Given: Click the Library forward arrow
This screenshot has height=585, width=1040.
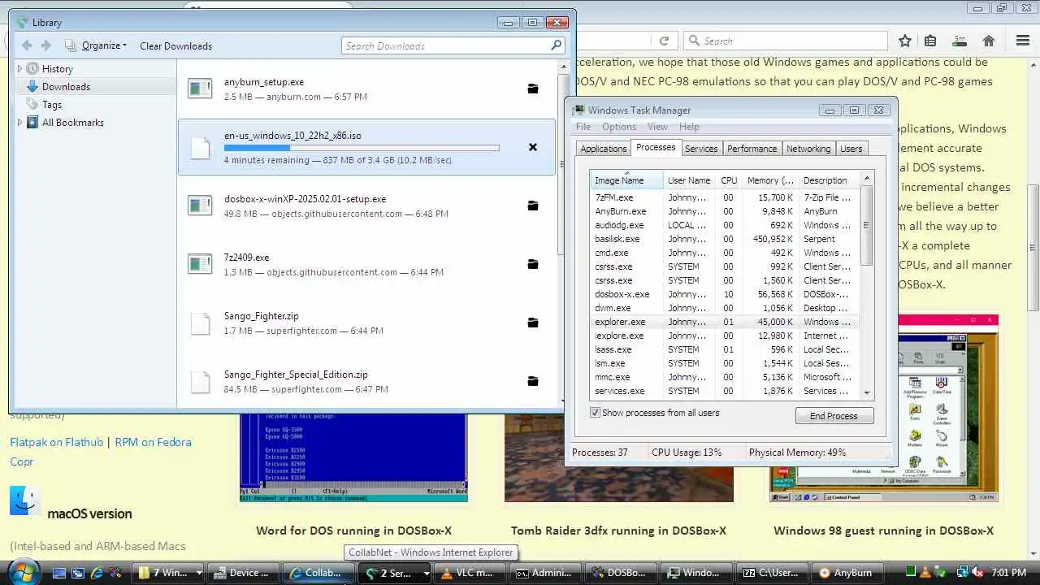Looking at the screenshot, I should pyautogui.click(x=45, y=45).
